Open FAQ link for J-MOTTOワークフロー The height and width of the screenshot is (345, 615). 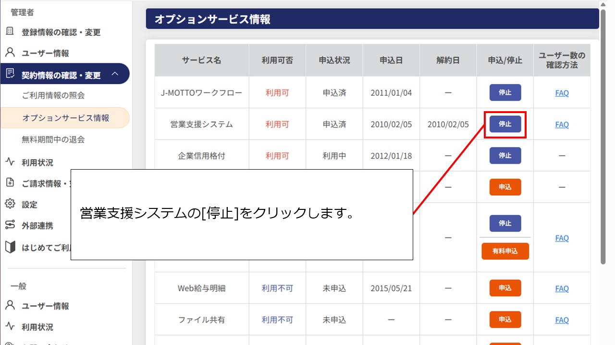coord(562,93)
